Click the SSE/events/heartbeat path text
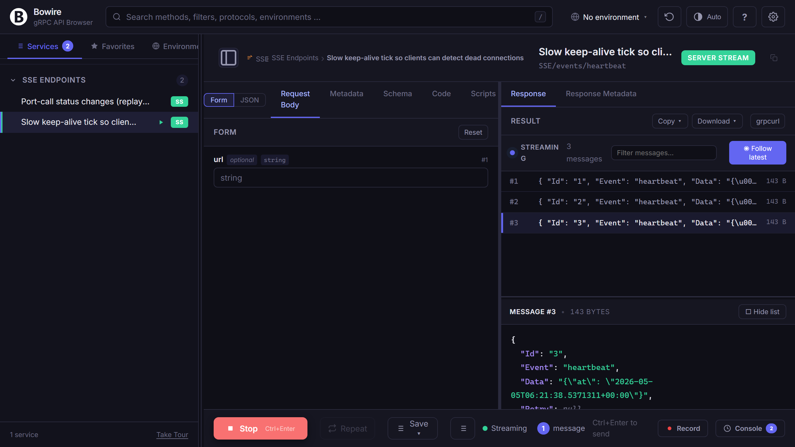 coord(582,66)
